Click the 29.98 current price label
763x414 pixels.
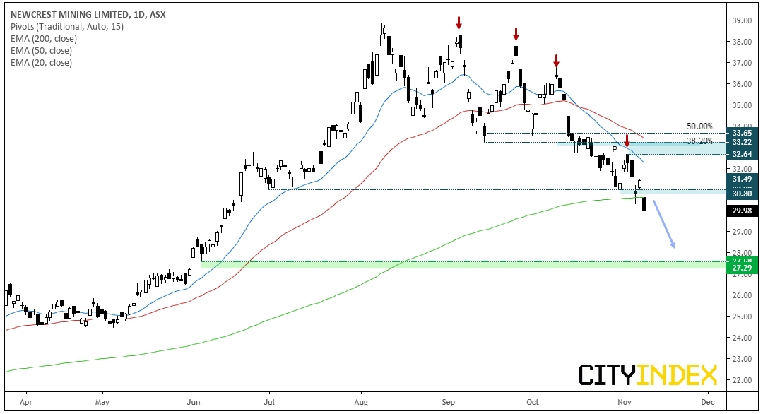(742, 211)
